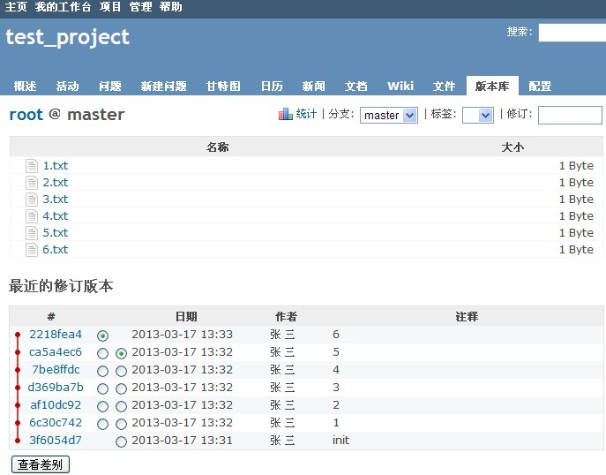Viewport: 606px width, 475px height.
Task: Select the radio button for revision 3f6054d7
Action: coord(121,441)
